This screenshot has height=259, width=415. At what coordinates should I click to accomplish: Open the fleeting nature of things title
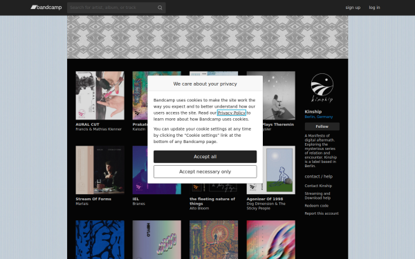pyautogui.click(x=212, y=202)
